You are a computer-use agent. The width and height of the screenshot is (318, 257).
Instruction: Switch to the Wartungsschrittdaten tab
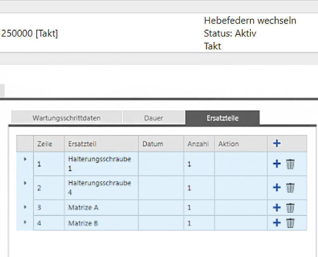pyautogui.click(x=67, y=117)
